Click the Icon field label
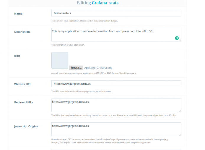 point(17,56)
